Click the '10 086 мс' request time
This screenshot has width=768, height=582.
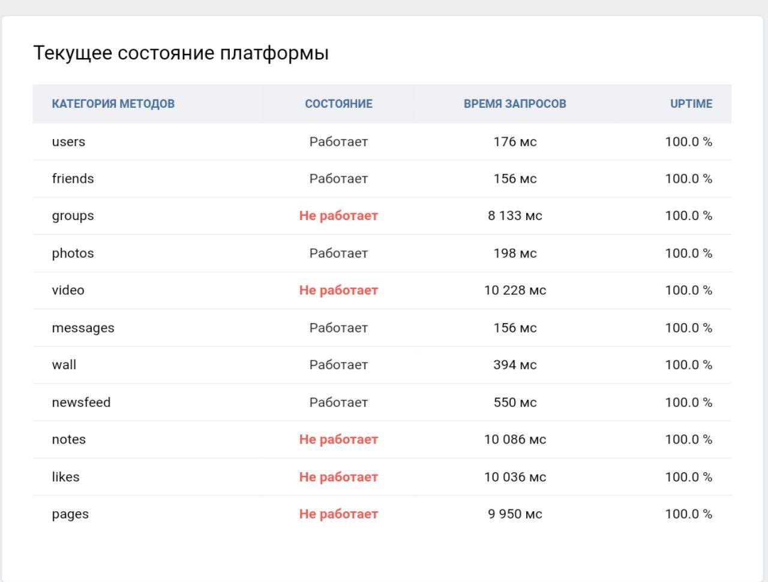(515, 439)
